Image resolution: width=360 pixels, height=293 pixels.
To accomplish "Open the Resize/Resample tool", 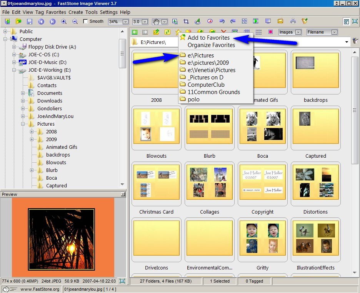I will click(x=175, y=22).
